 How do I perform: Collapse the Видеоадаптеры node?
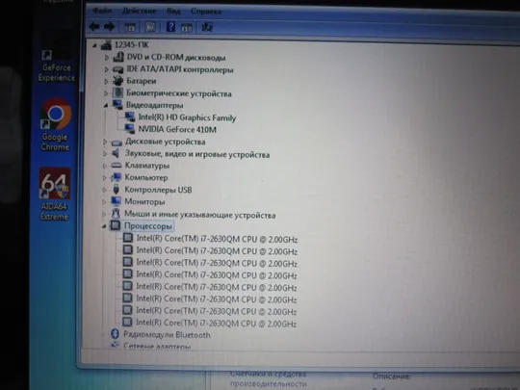coord(106,106)
